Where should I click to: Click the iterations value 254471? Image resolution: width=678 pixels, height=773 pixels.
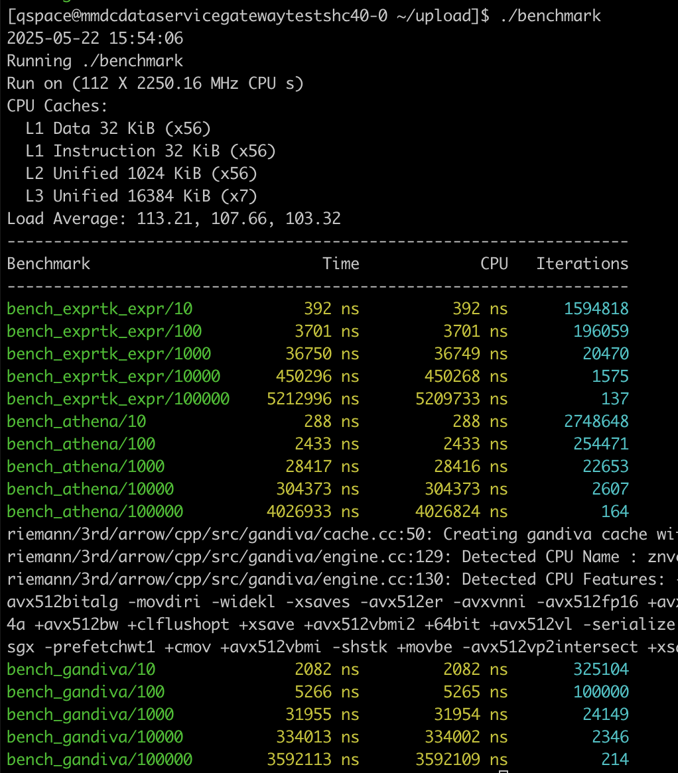click(x=601, y=444)
